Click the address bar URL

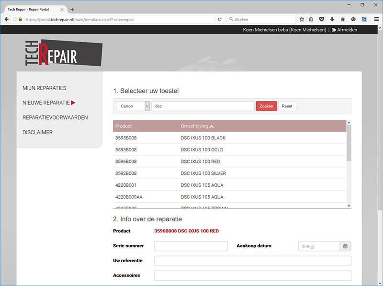coord(80,20)
